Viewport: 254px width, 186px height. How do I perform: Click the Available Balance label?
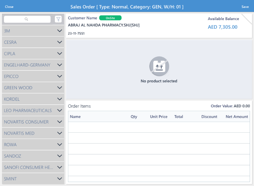pyautogui.click(x=223, y=19)
